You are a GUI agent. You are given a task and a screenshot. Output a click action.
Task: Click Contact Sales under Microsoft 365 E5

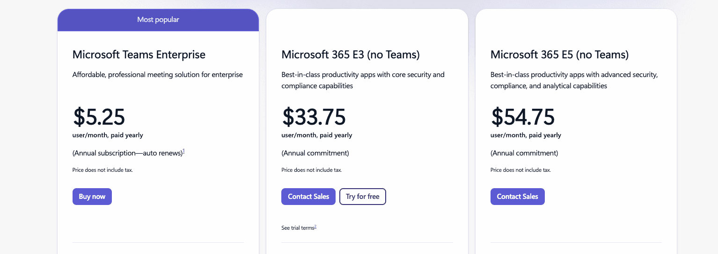pos(518,197)
